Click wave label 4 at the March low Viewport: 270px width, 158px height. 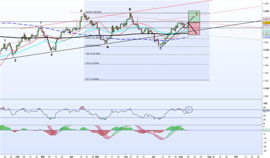tap(51, 55)
